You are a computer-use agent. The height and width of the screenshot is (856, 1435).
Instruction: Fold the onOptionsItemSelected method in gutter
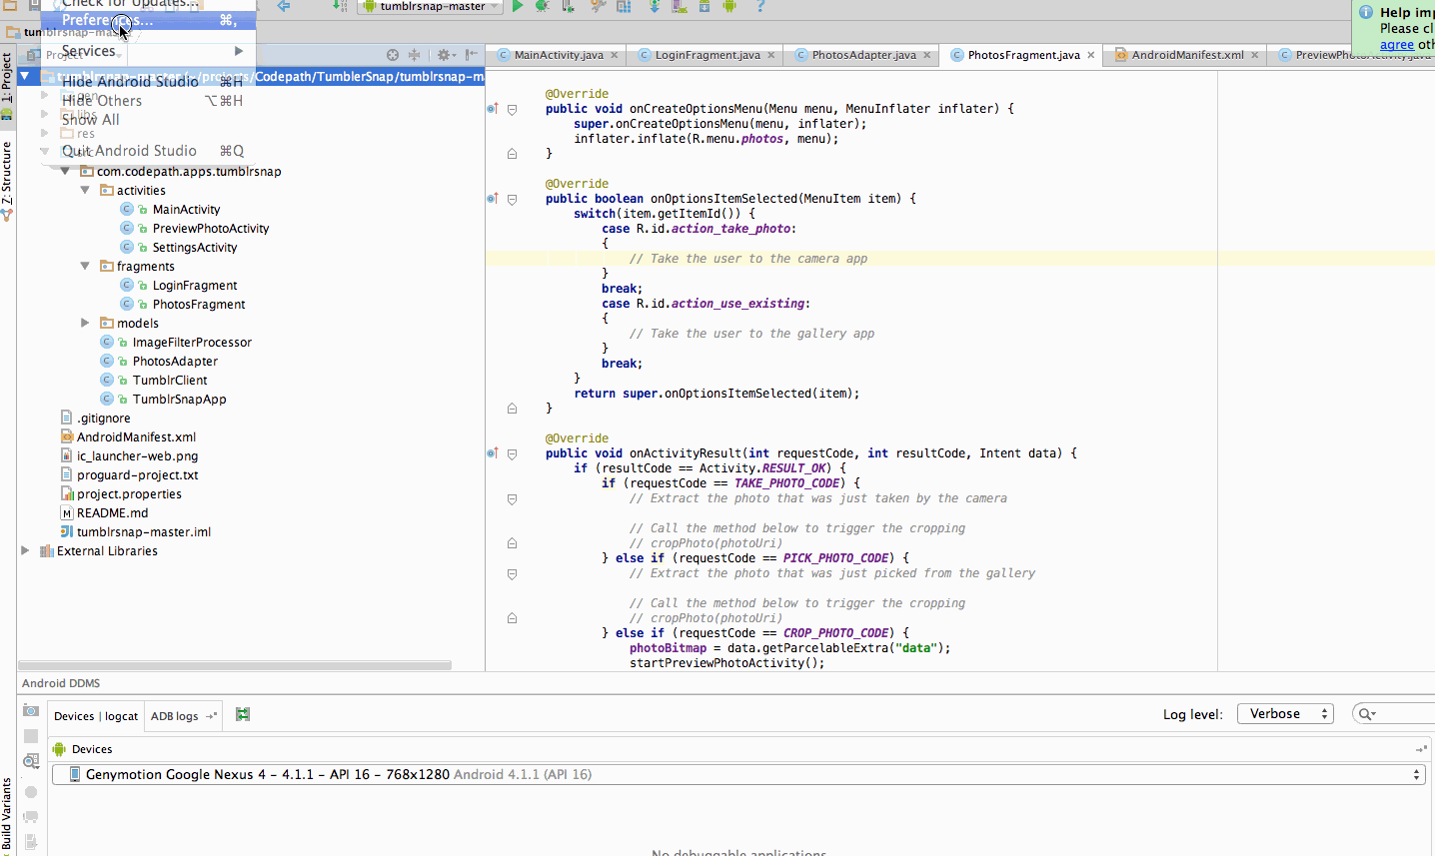coord(512,200)
